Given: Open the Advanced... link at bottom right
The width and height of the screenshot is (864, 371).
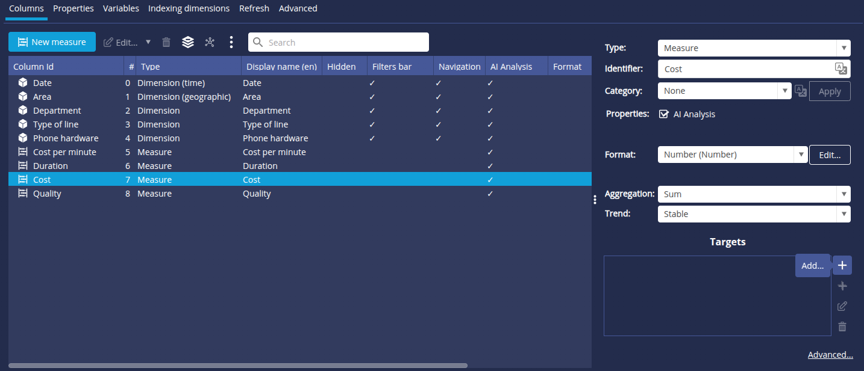Looking at the screenshot, I should [830, 355].
